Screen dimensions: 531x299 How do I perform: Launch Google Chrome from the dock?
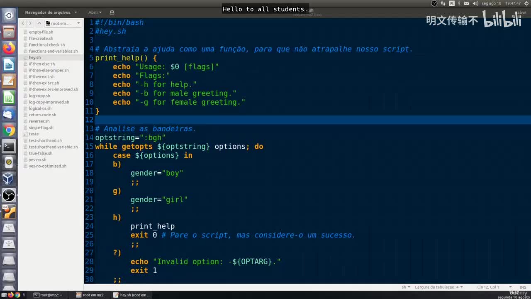pyautogui.click(x=9, y=130)
